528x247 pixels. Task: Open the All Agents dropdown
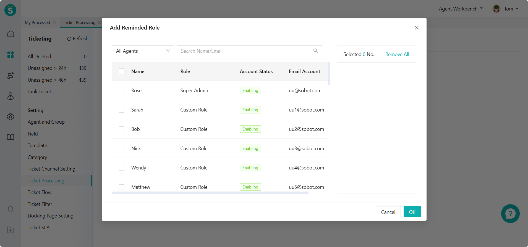click(x=143, y=51)
